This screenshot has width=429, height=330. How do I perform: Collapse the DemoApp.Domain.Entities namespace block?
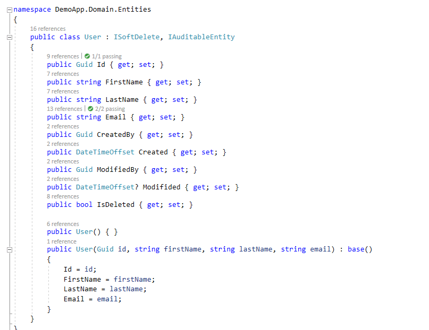coord(9,10)
